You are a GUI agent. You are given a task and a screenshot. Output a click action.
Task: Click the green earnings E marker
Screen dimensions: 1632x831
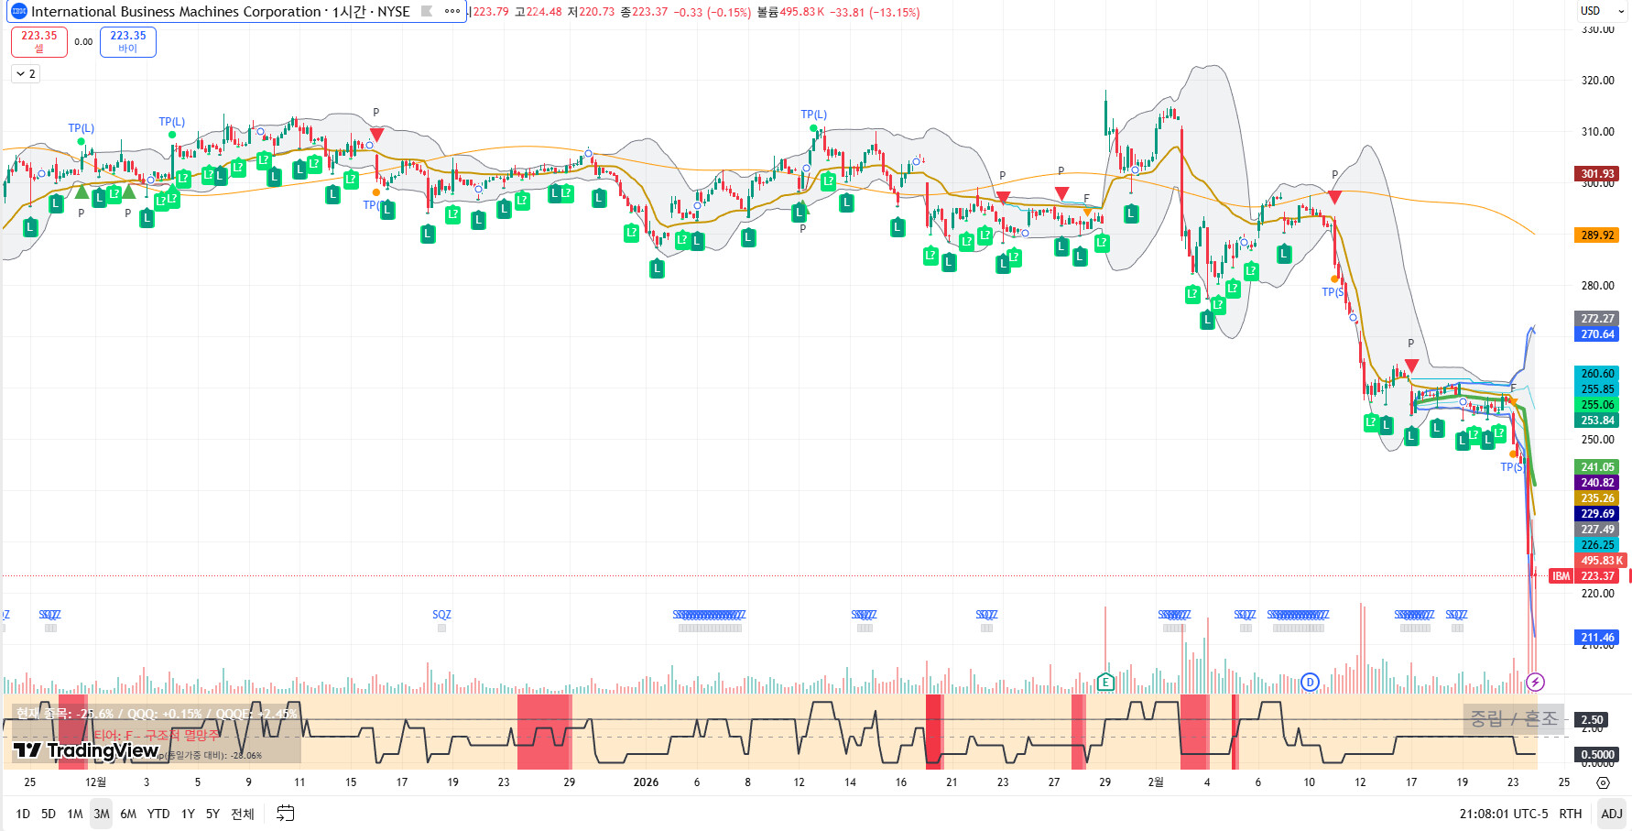click(1105, 682)
